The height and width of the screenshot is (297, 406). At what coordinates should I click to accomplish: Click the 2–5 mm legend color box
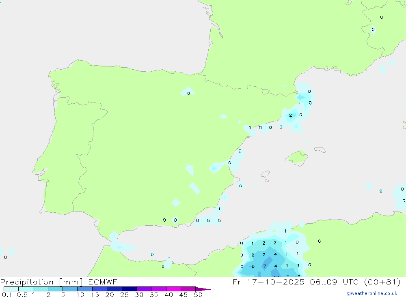pos(55,289)
